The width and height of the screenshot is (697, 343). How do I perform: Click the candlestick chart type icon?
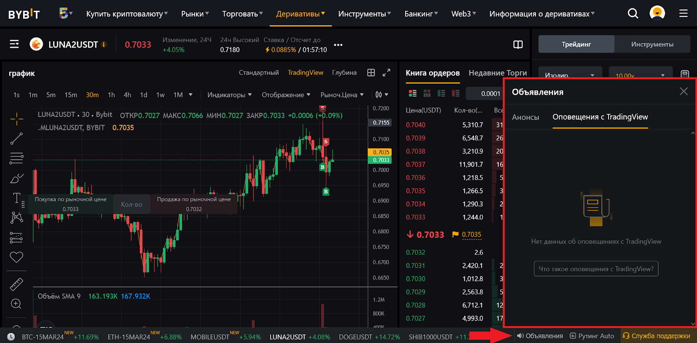(379, 94)
